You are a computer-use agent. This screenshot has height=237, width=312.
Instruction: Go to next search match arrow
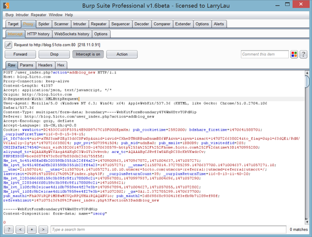tap(43, 230)
